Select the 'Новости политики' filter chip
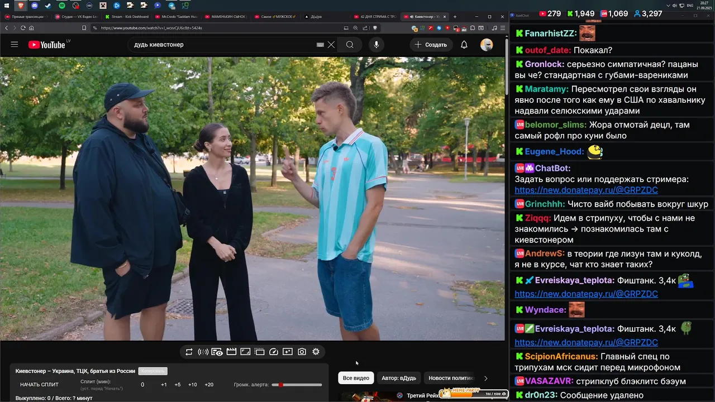Viewport: 715px width, 402px height. point(450,378)
